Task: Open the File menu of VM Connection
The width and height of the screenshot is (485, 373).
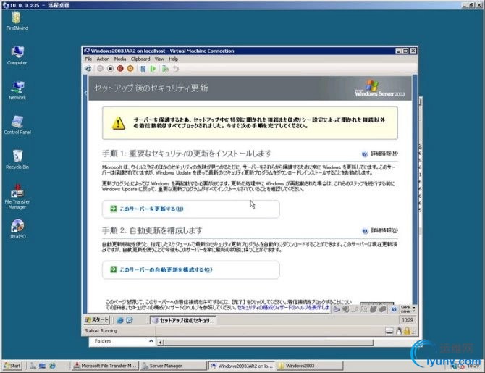Action: coord(88,59)
